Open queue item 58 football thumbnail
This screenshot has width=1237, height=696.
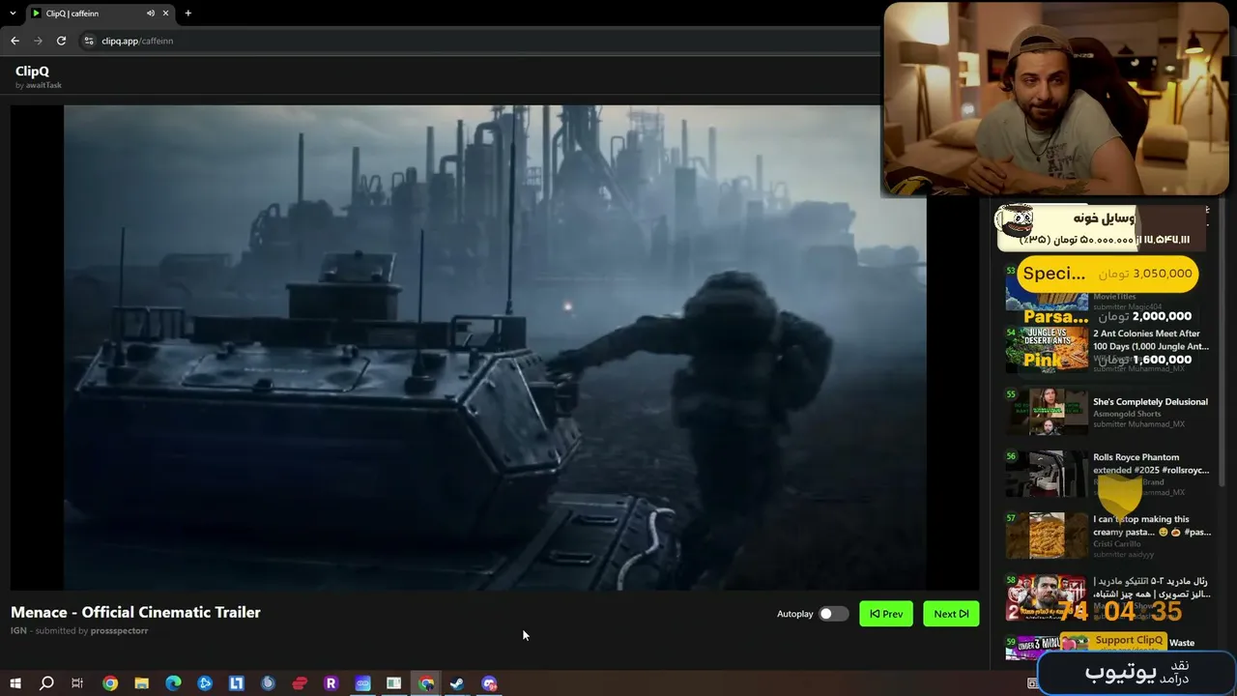click(x=1047, y=597)
